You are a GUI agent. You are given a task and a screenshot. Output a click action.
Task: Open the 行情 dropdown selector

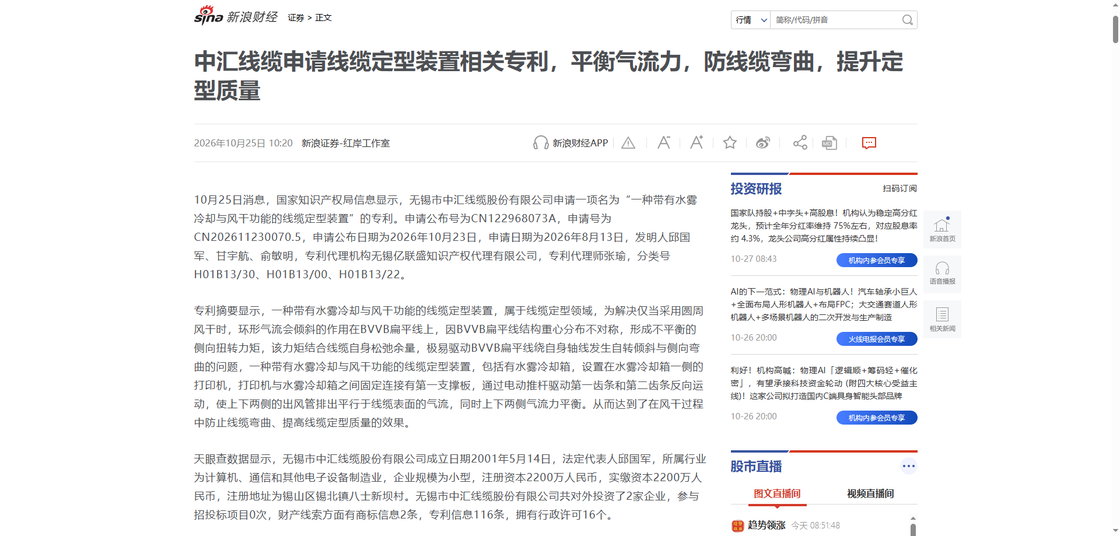751,20
